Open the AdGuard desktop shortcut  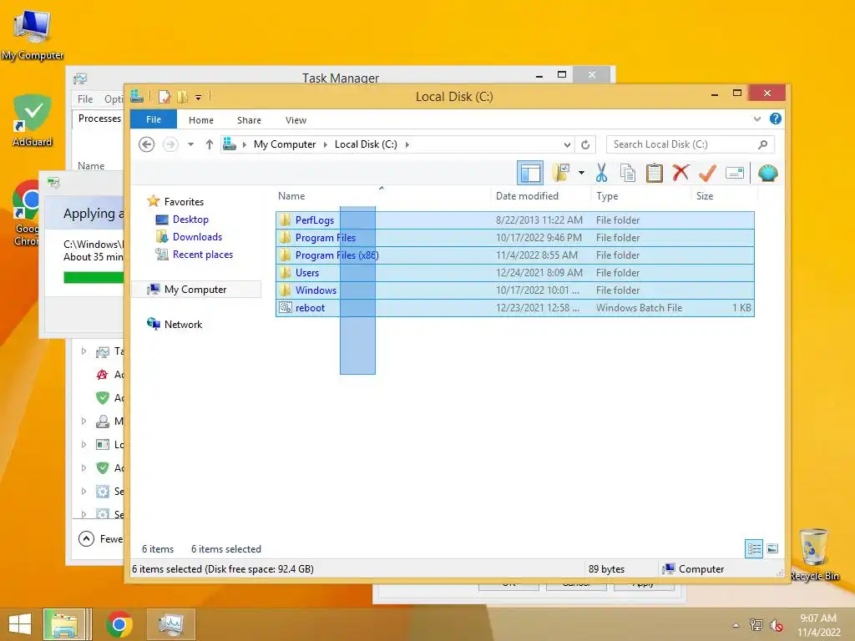pyautogui.click(x=33, y=120)
